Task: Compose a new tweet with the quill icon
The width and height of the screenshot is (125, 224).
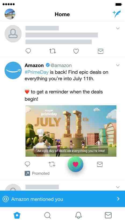Action: pos(117,14)
